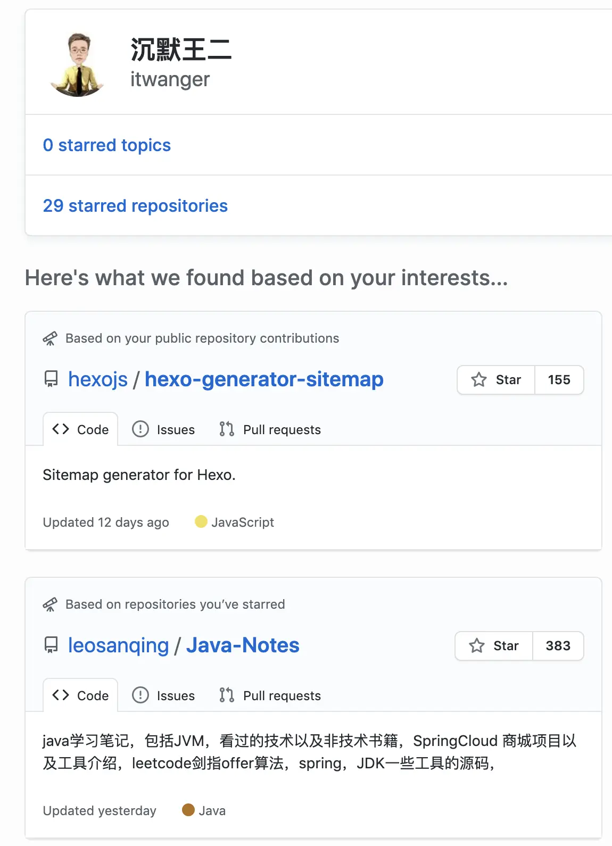The width and height of the screenshot is (612, 846).
Task: Click the telescope icon above Java-Notes
Action: tap(50, 604)
